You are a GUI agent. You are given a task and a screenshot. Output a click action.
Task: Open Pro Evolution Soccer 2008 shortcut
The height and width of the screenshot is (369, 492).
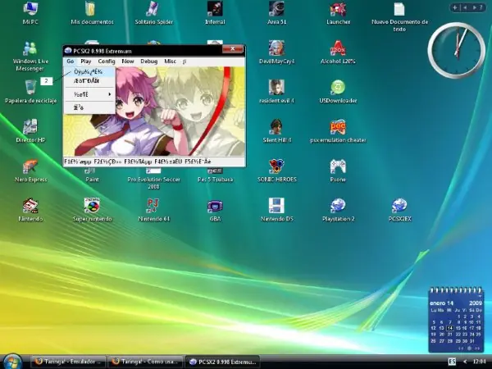pos(153,179)
